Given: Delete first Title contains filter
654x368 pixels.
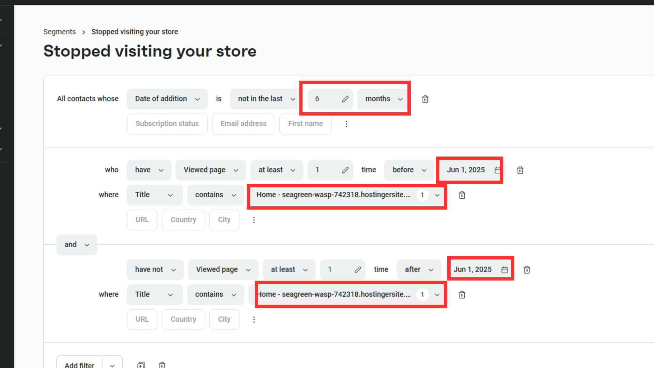Looking at the screenshot, I should [x=462, y=195].
